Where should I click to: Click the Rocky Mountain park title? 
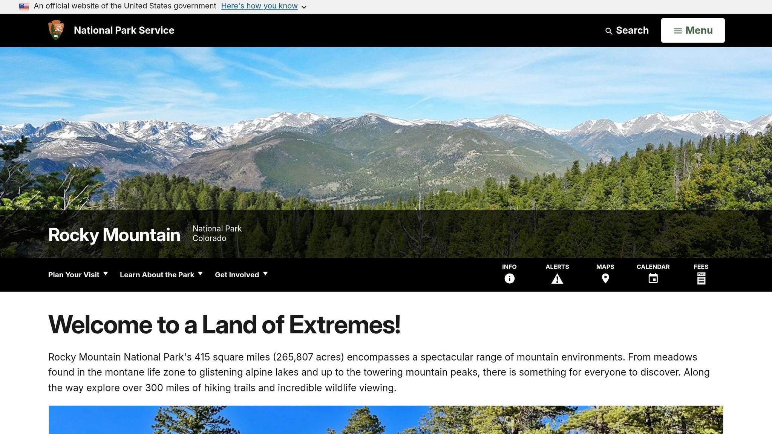point(114,235)
